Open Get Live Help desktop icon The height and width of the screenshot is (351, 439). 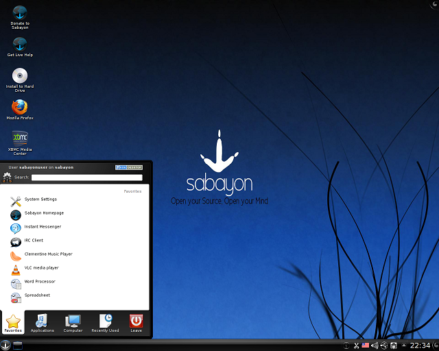pos(20,47)
